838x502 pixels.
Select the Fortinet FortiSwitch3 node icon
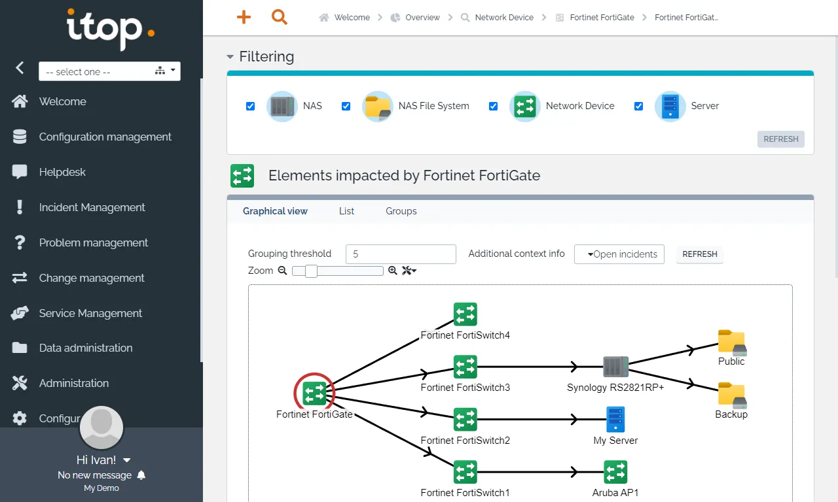[465, 367]
